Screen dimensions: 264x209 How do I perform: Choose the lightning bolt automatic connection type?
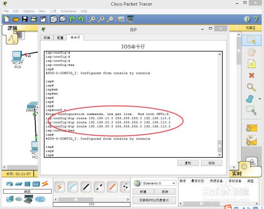[x=60, y=187]
